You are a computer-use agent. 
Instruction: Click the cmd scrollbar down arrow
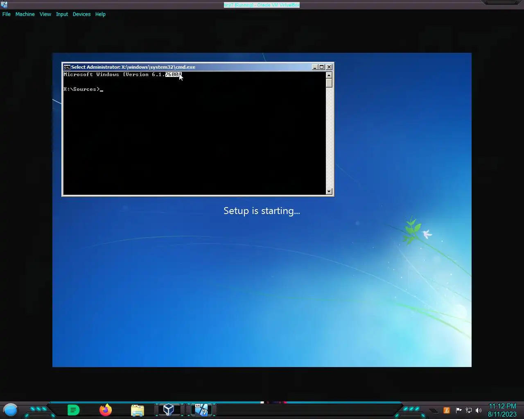click(329, 191)
